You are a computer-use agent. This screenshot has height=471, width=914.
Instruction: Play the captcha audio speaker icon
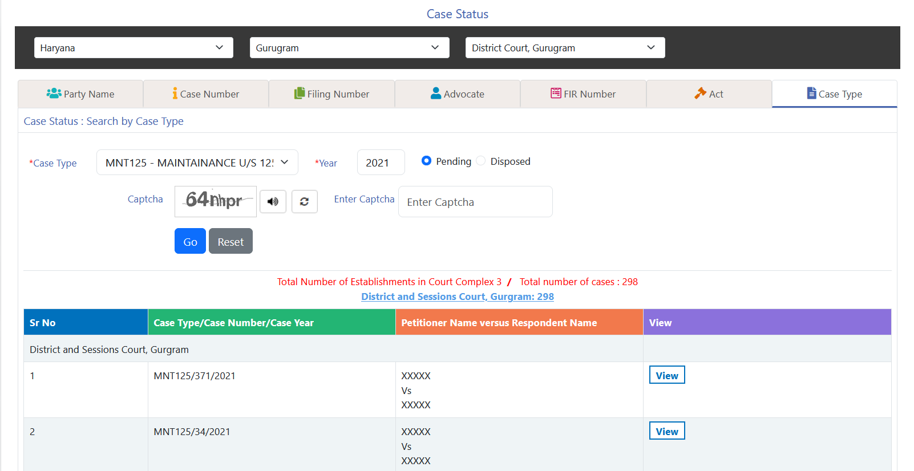tap(273, 202)
